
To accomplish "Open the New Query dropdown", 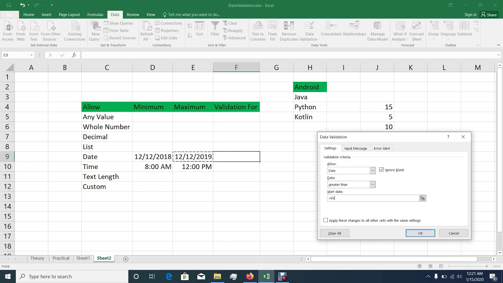I will 95,37.
